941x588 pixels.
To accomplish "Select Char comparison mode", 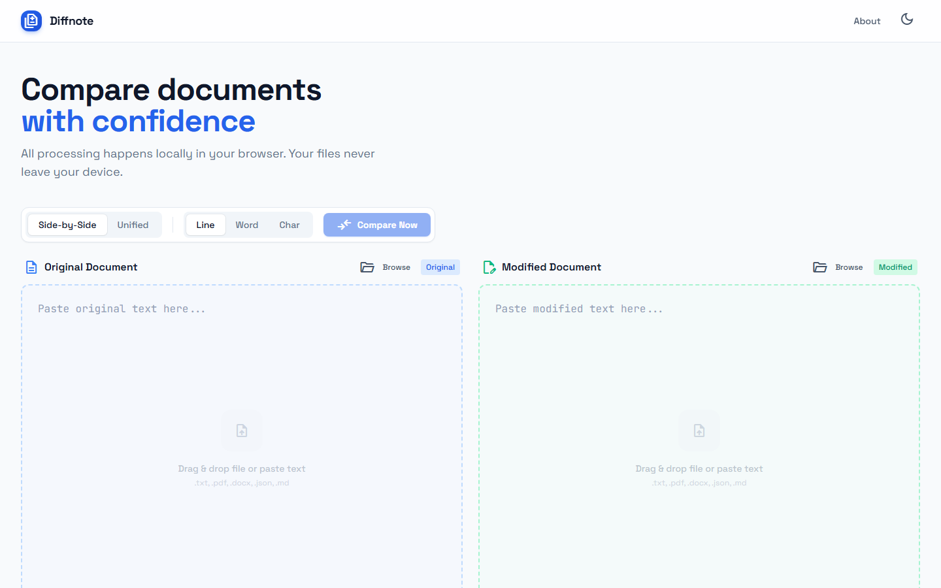I will [x=289, y=225].
